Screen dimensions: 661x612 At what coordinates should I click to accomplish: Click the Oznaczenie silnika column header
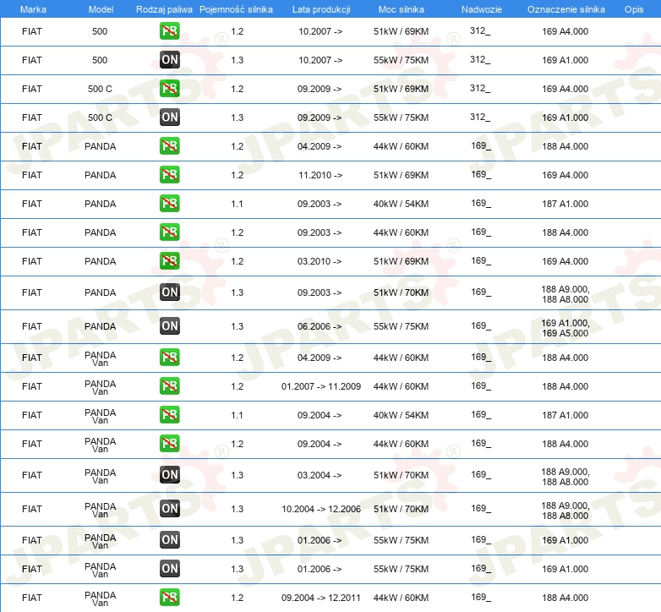566,9
